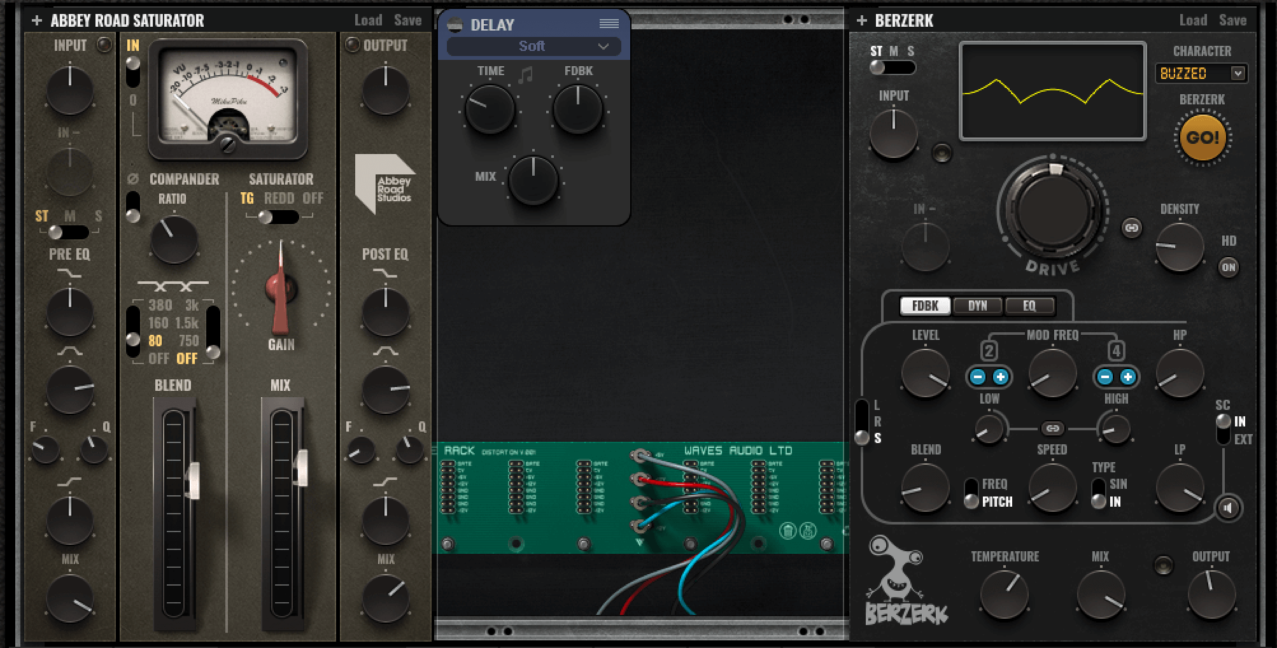This screenshot has width=1277, height=648.
Task: Toggle the SIN IN type switch
Action: (1099, 493)
